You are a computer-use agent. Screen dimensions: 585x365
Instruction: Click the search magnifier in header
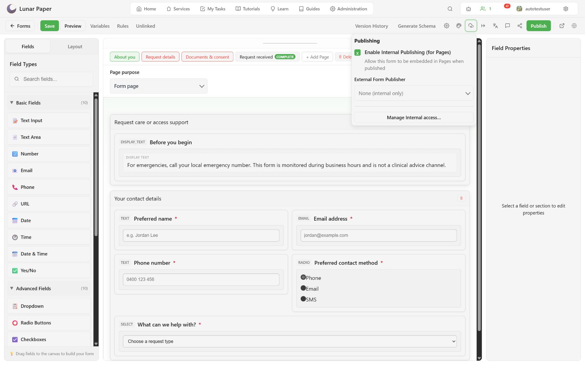pyautogui.click(x=450, y=9)
